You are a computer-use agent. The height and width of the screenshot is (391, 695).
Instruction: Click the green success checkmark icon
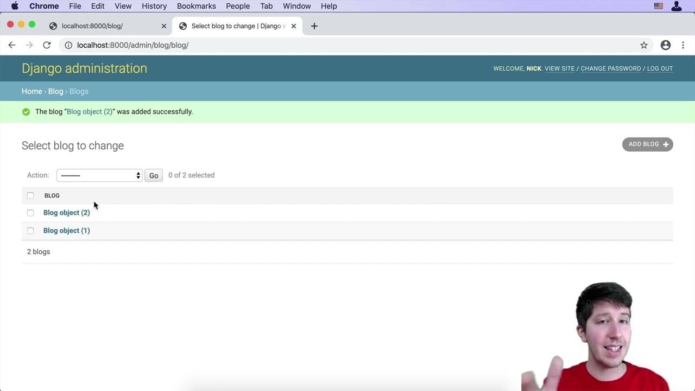(26, 112)
